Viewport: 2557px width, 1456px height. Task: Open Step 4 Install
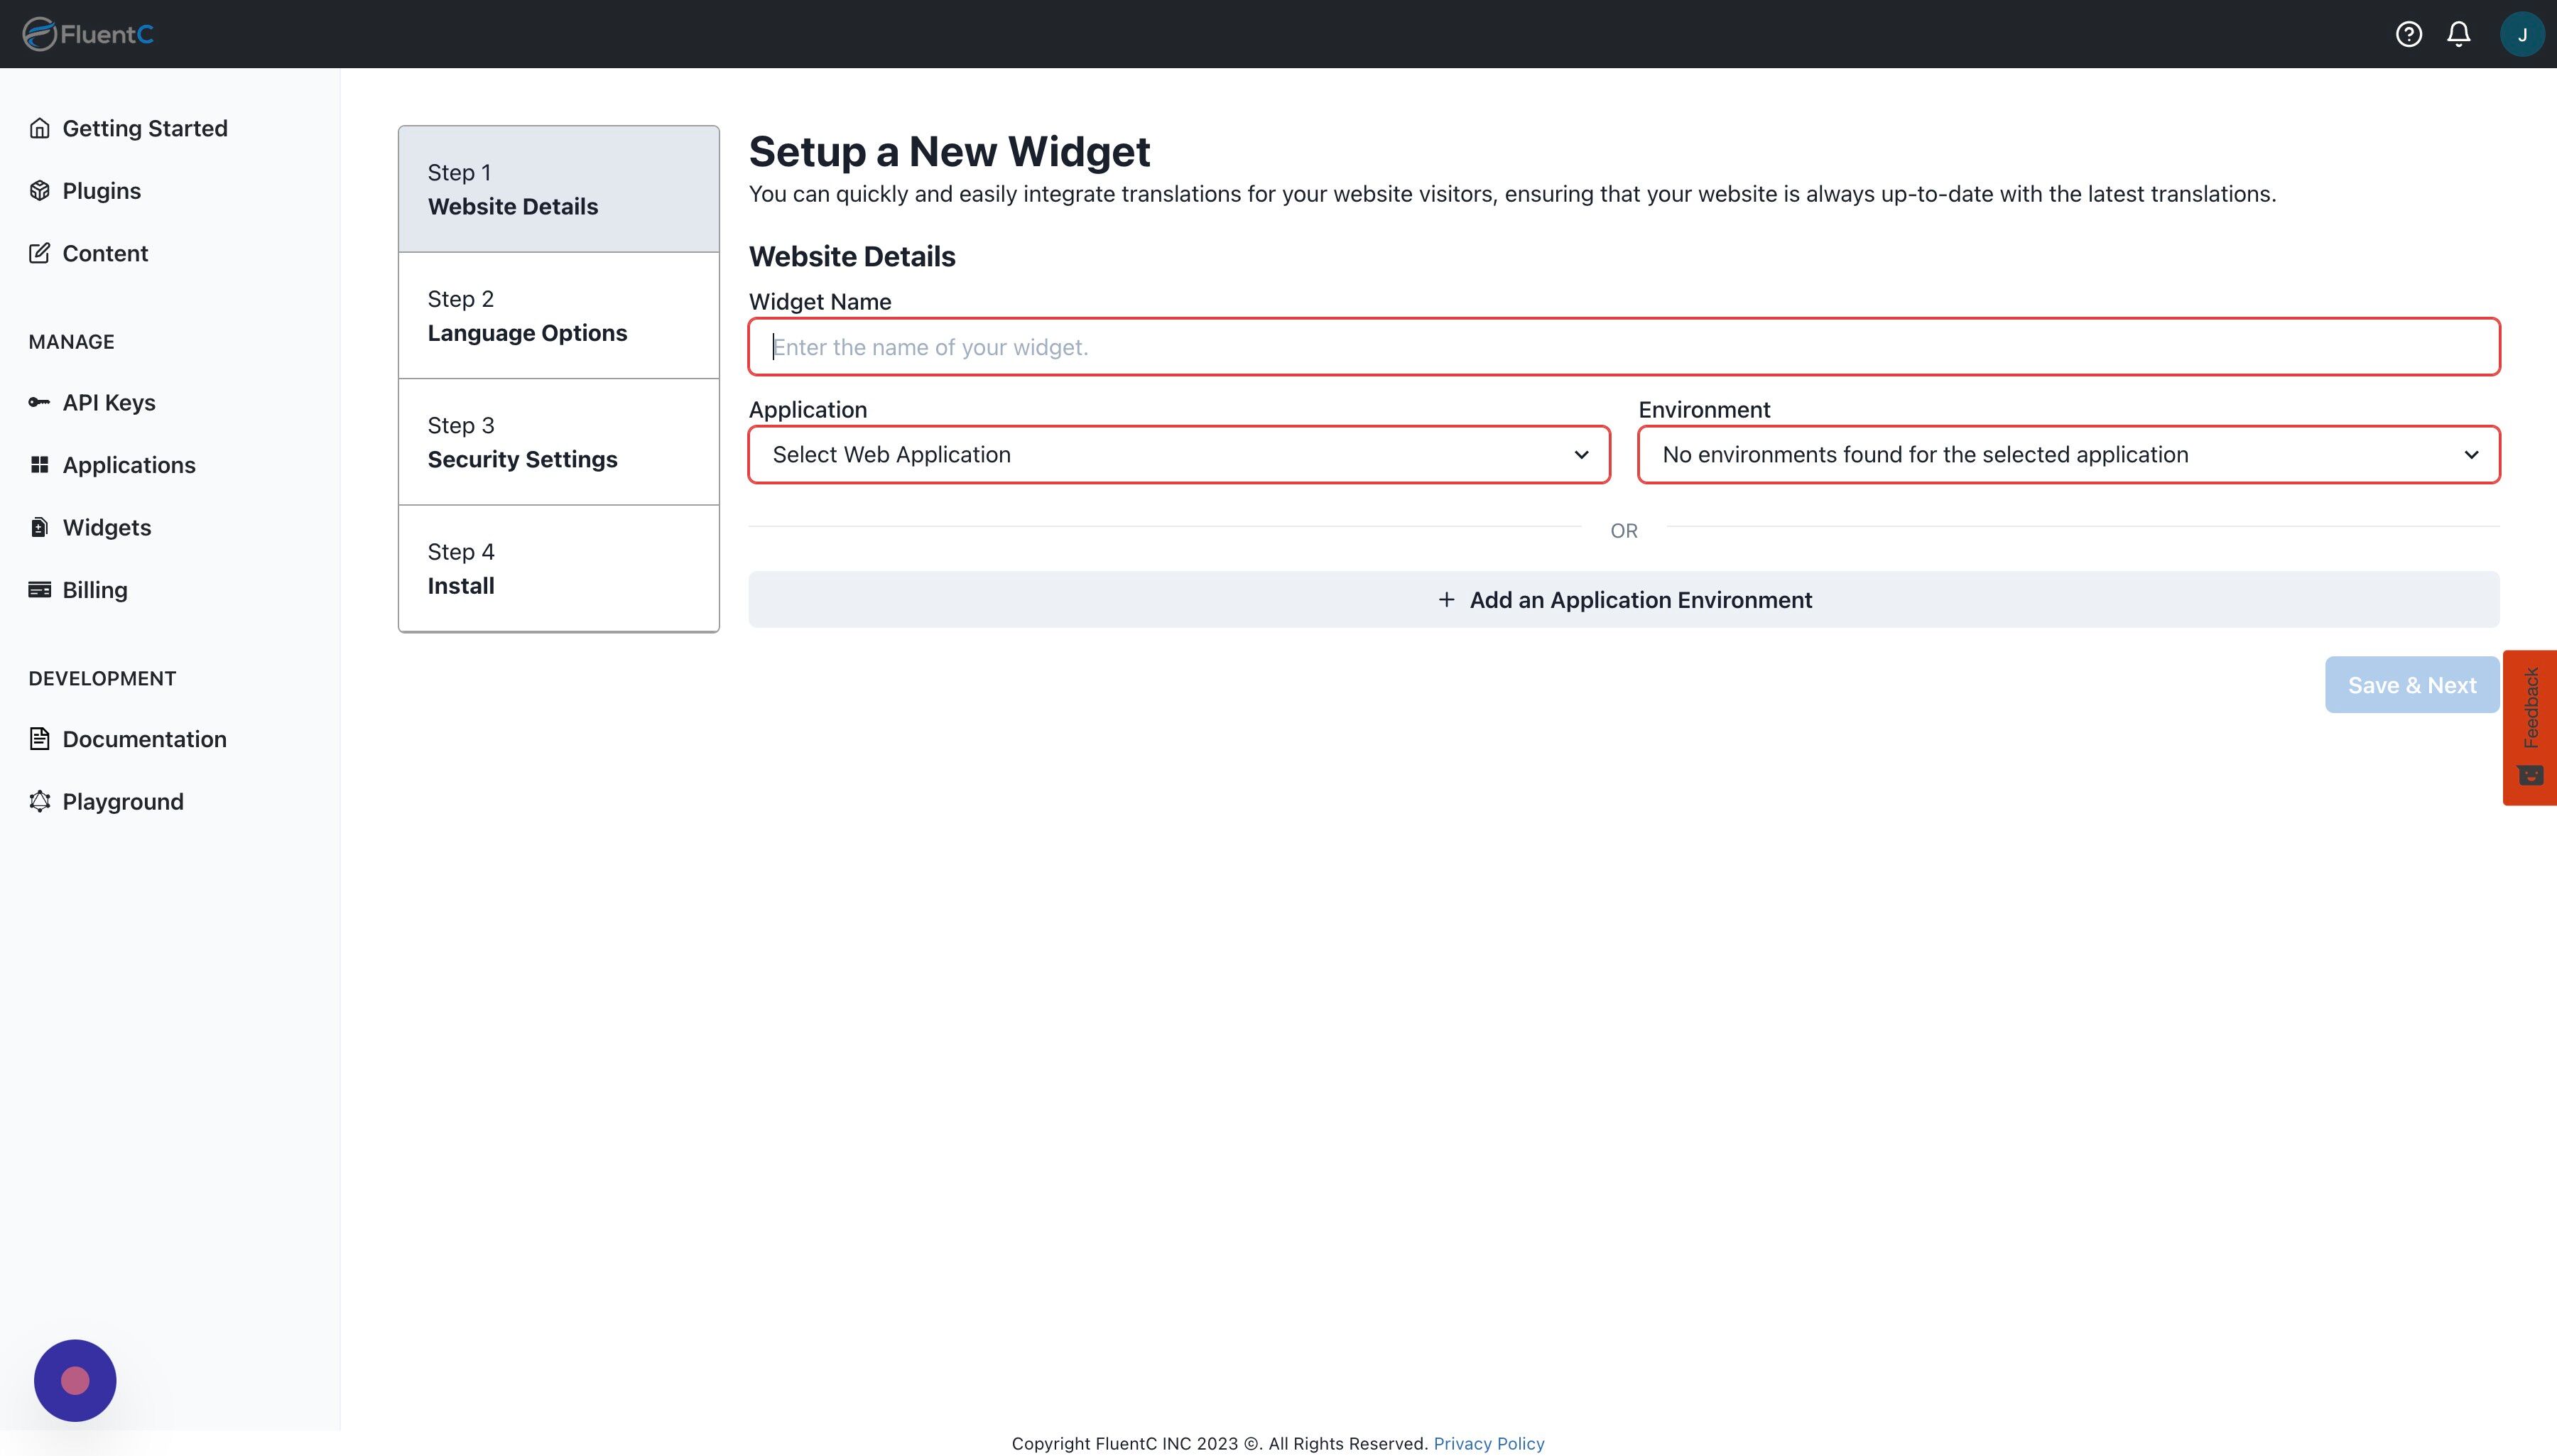pyautogui.click(x=558, y=568)
